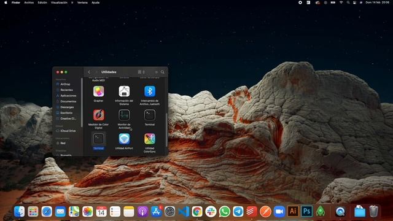Screen dimensions: 393x221
Task: Open view options up-down chevron dropdown
Action: coord(144,72)
